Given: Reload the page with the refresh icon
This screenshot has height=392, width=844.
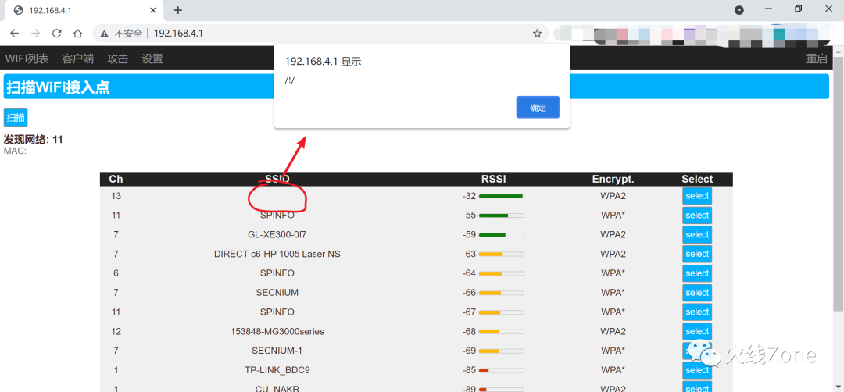Looking at the screenshot, I should [56, 34].
